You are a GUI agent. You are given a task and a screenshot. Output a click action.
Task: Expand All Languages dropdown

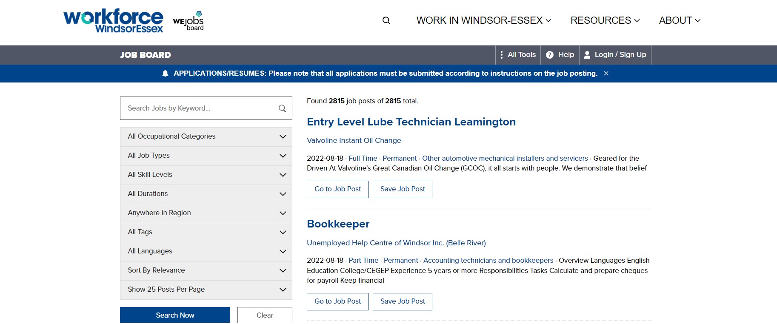[x=206, y=251]
